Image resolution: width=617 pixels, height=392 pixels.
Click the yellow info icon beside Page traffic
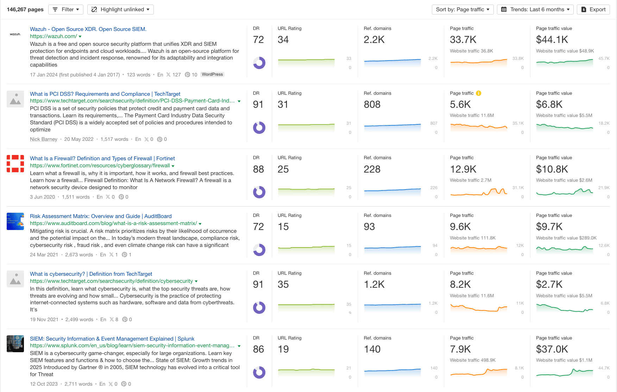tap(479, 93)
